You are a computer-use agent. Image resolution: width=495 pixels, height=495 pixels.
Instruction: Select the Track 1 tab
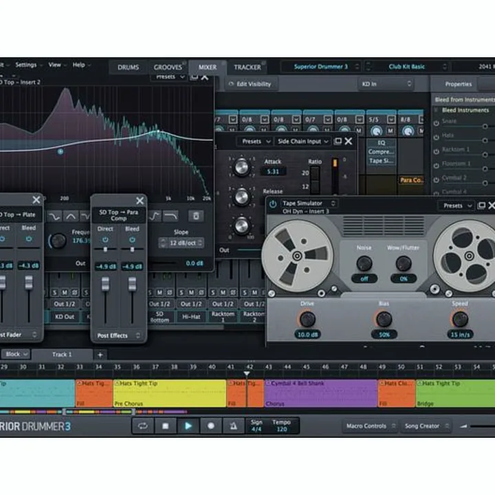[62, 355]
